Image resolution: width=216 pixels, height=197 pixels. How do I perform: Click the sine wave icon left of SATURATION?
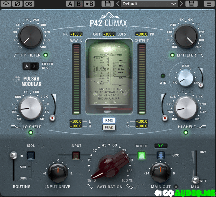click(90, 186)
